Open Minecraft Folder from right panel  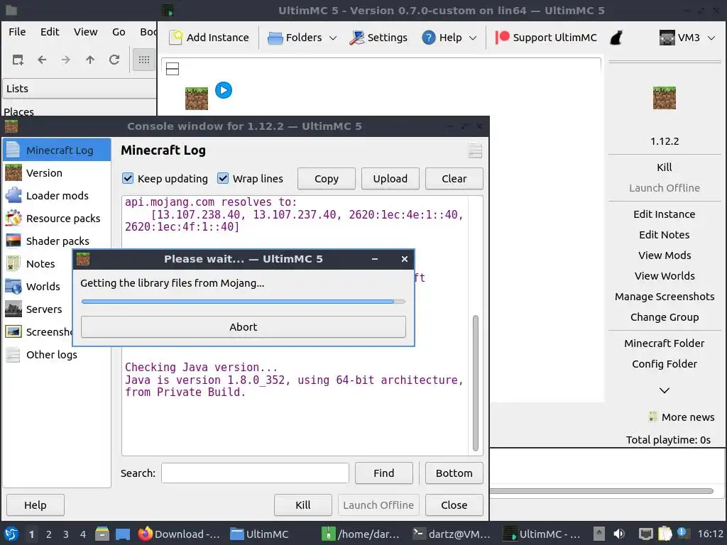665,343
